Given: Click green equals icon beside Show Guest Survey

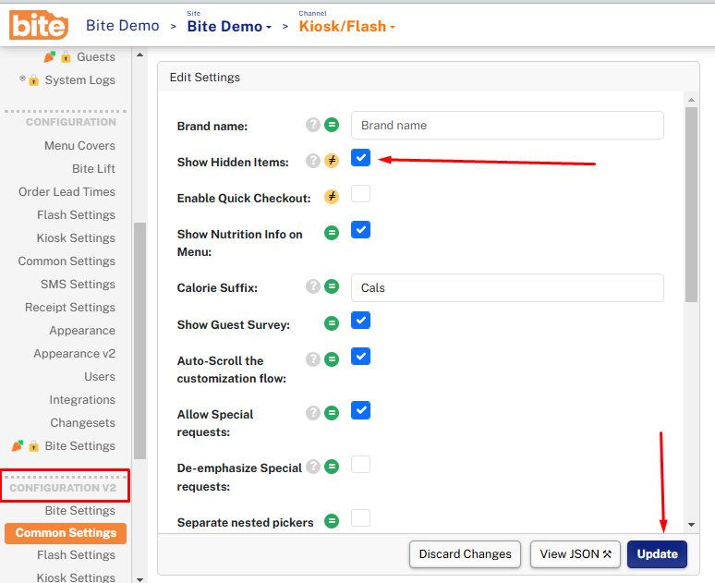Looking at the screenshot, I should coord(332,323).
